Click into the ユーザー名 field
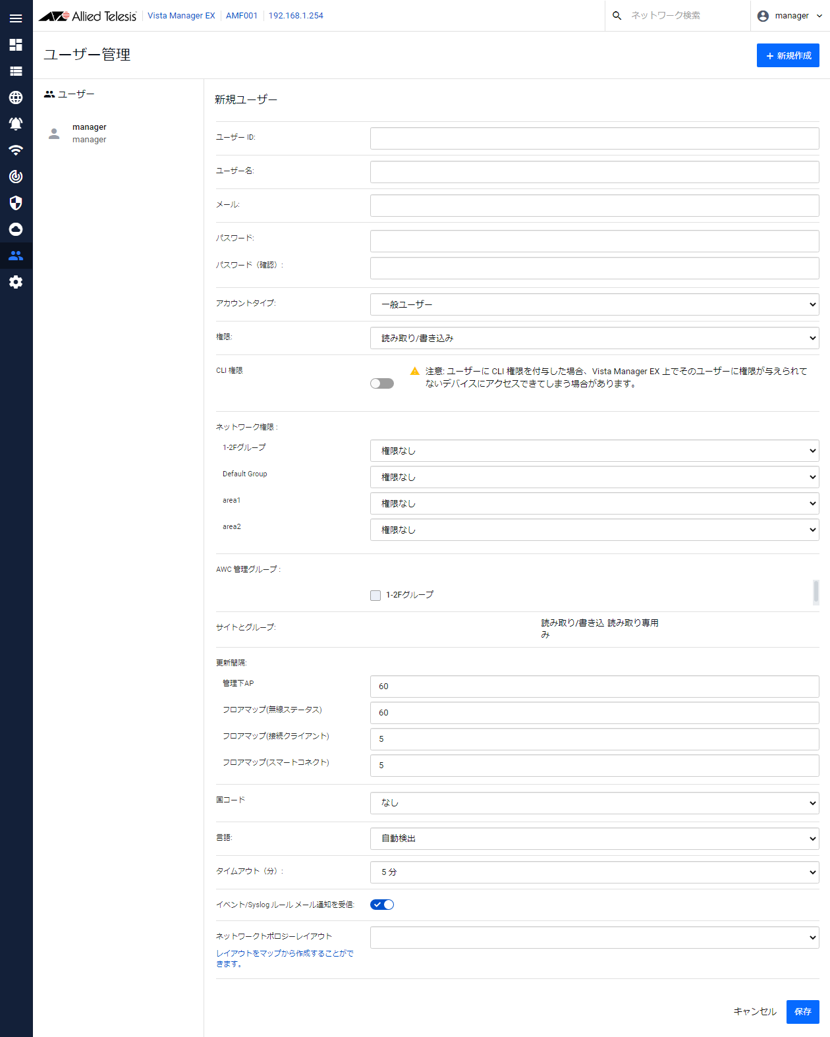The height and width of the screenshot is (1037, 830). [x=595, y=172]
